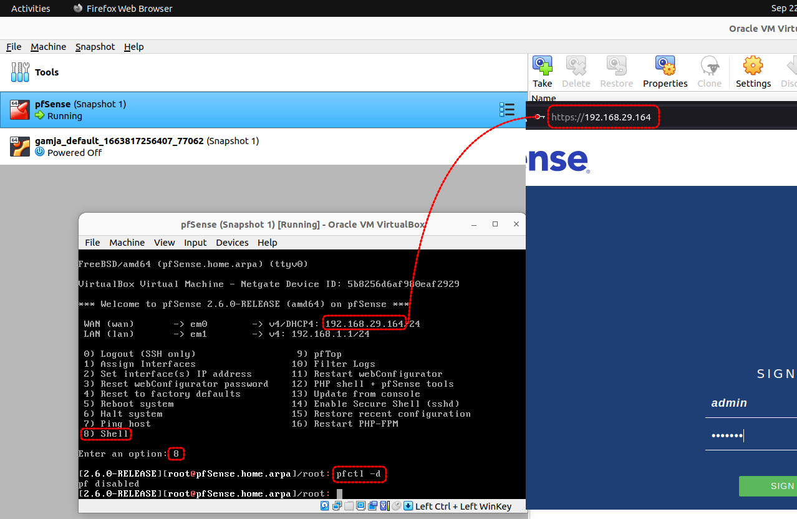
Task: Open the pfSense VM row list-menu icon
Action: pos(507,110)
